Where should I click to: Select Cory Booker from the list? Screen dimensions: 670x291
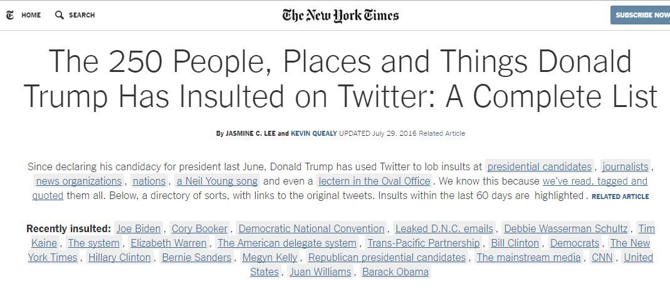click(x=199, y=228)
